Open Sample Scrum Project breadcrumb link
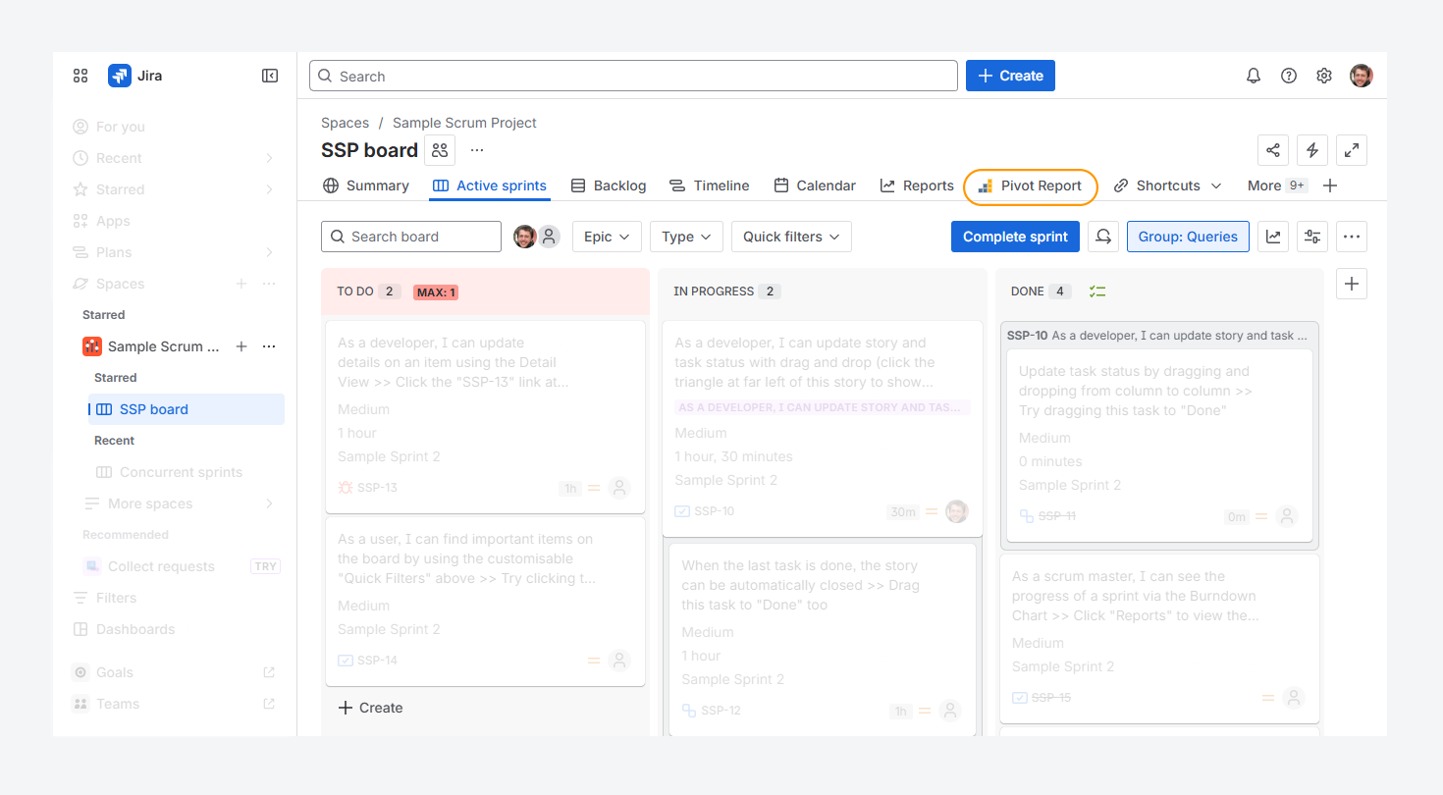This screenshot has width=1443, height=795. pos(464,123)
